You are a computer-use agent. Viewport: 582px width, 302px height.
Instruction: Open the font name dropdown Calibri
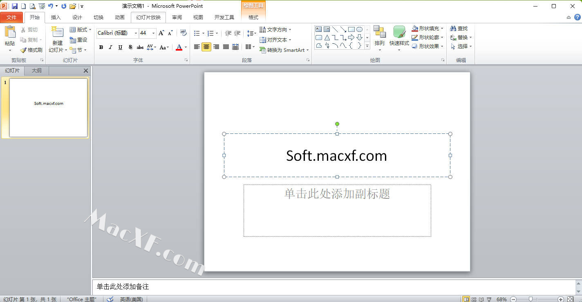pos(136,33)
